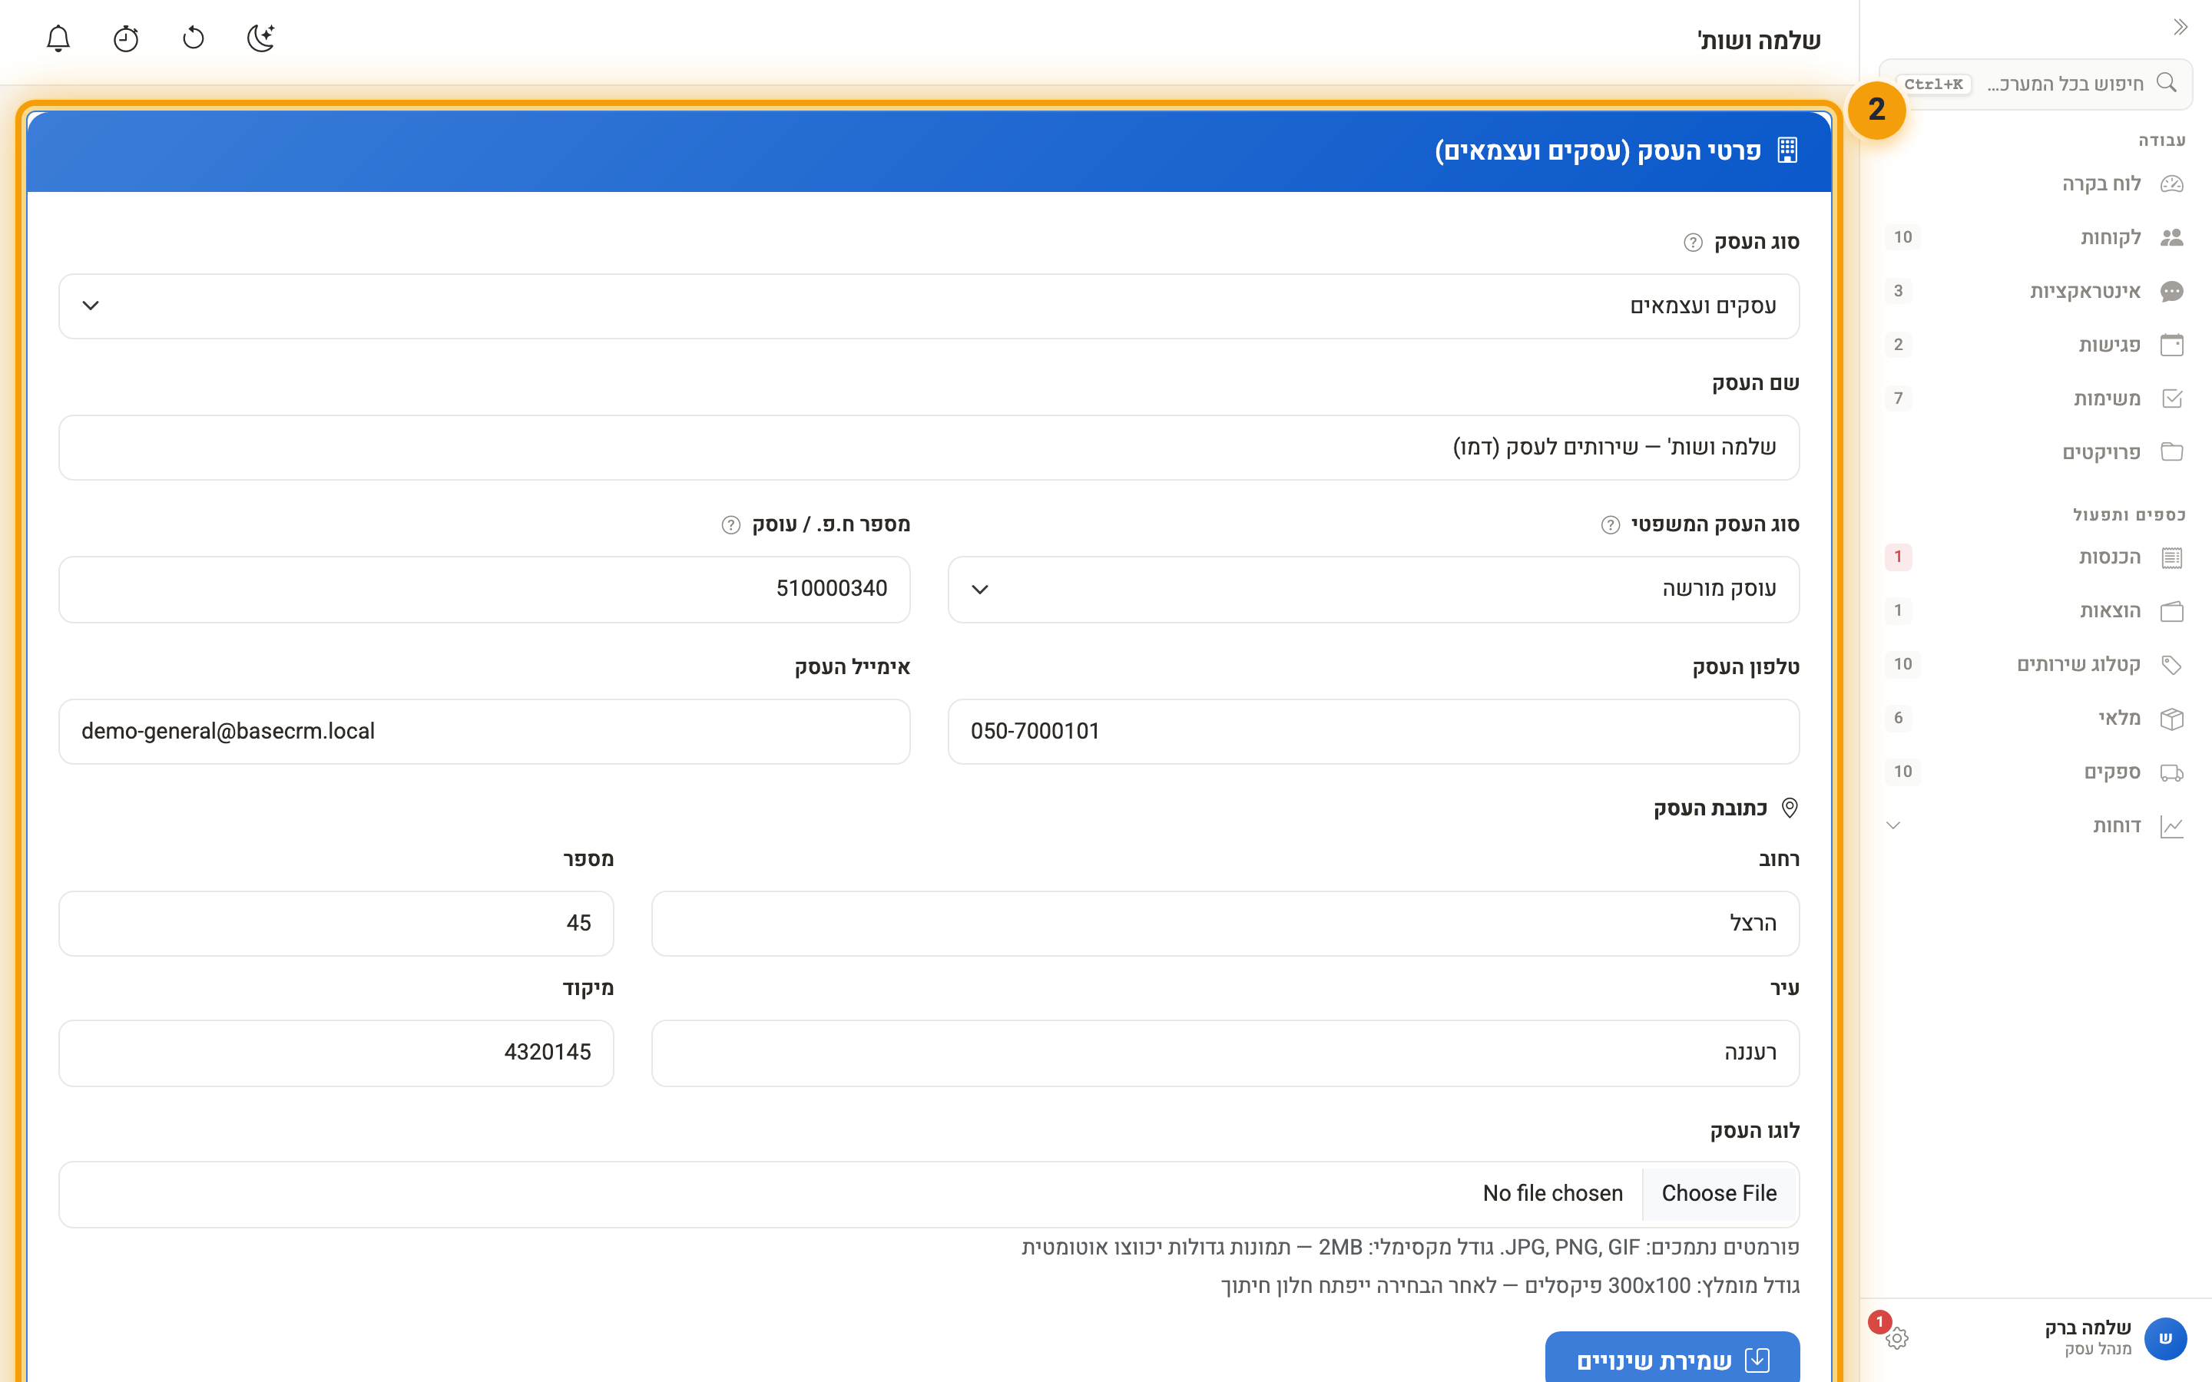This screenshot has width=2212, height=1382.
Task: Open הוצאות menu item
Action: pos(2034,610)
